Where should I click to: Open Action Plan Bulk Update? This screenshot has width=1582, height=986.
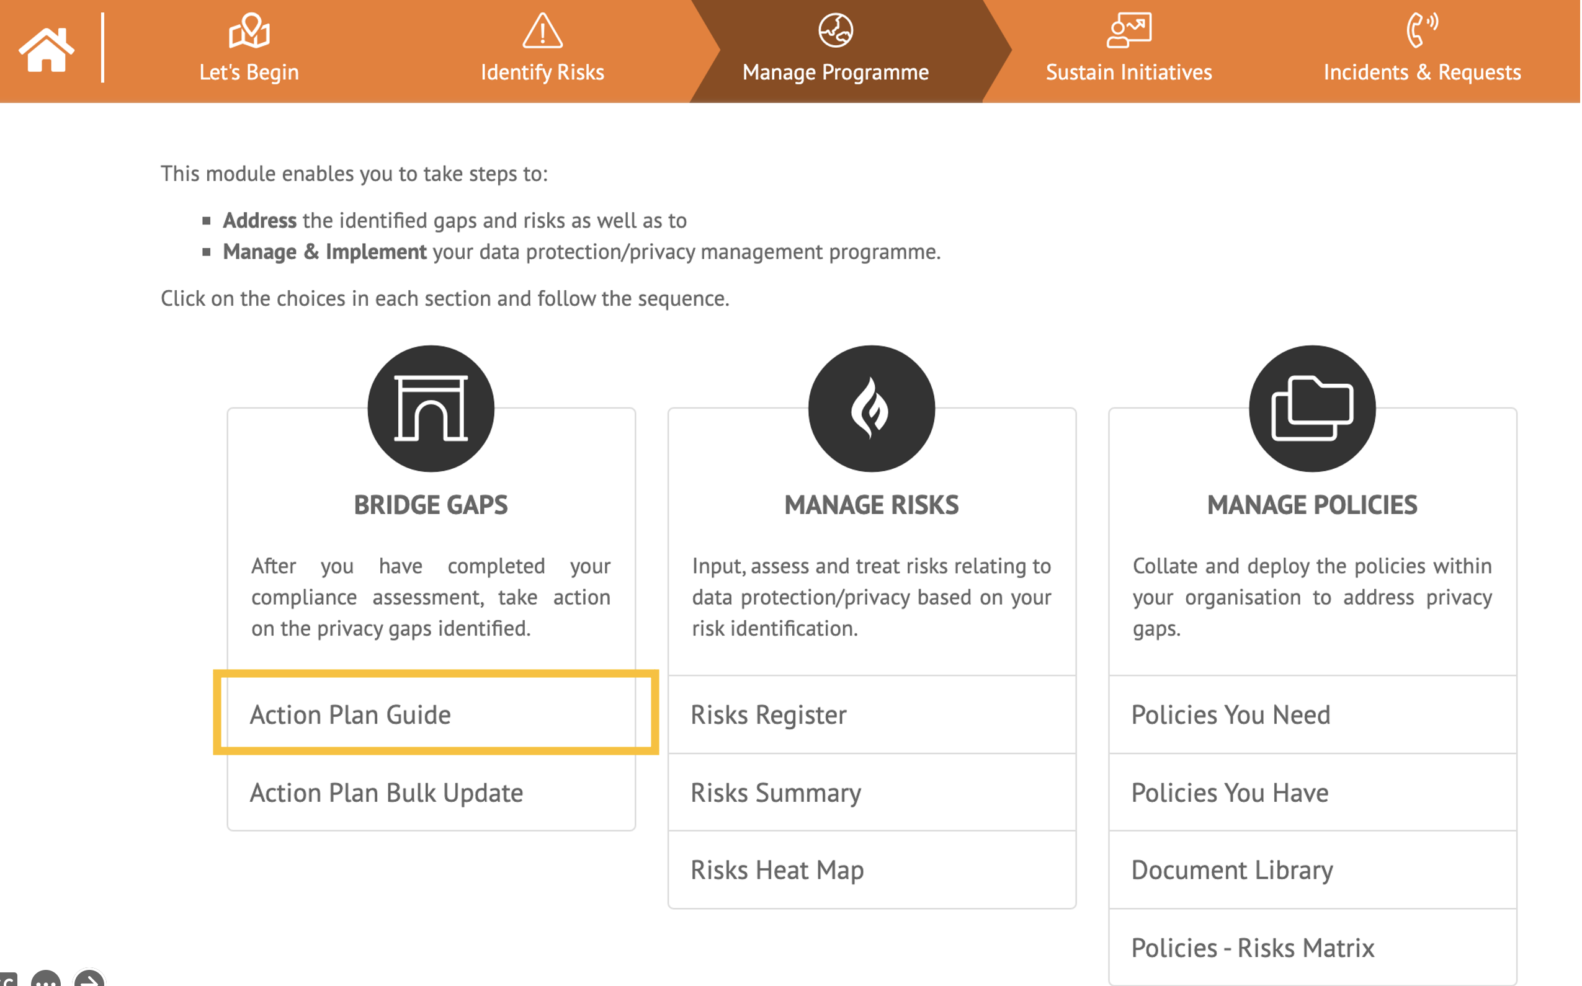click(x=387, y=793)
